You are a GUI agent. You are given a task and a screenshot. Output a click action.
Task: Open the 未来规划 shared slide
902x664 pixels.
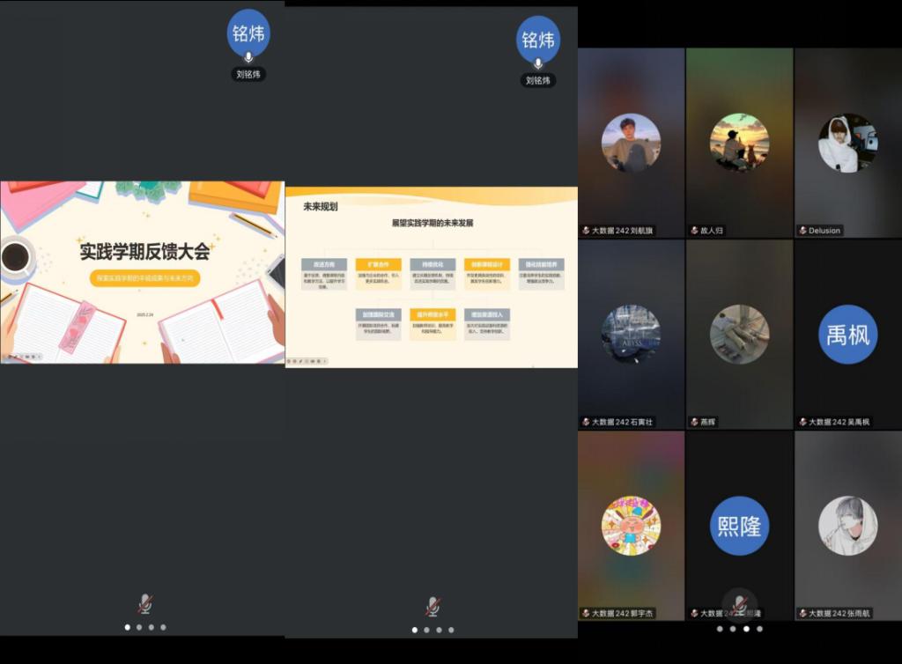[432, 277]
